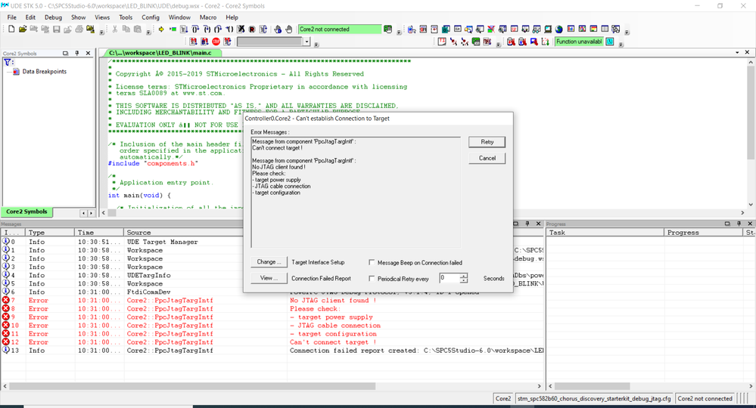Close the Core2 Symbols panel
Image resolution: width=756 pixels, height=408 pixels.
point(89,53)
